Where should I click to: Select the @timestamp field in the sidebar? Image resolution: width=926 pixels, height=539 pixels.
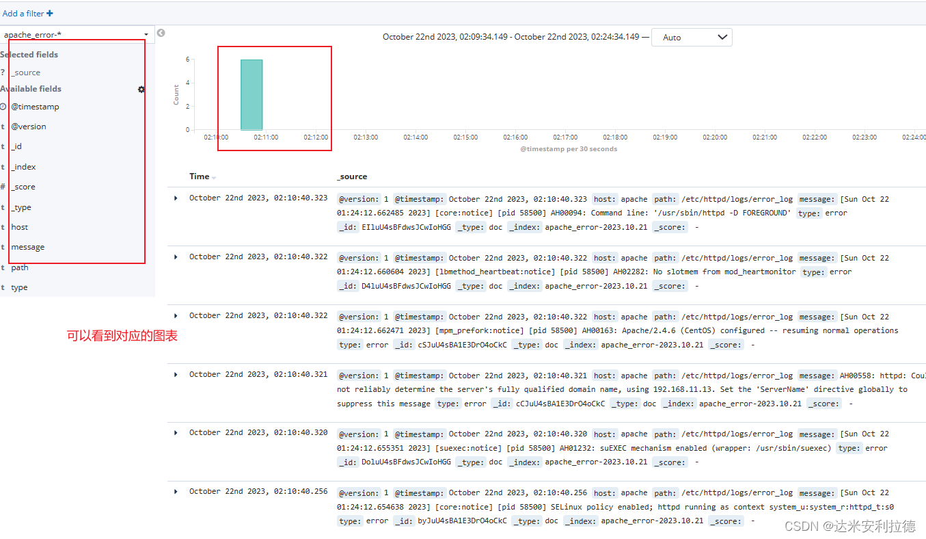click(36, 107)
